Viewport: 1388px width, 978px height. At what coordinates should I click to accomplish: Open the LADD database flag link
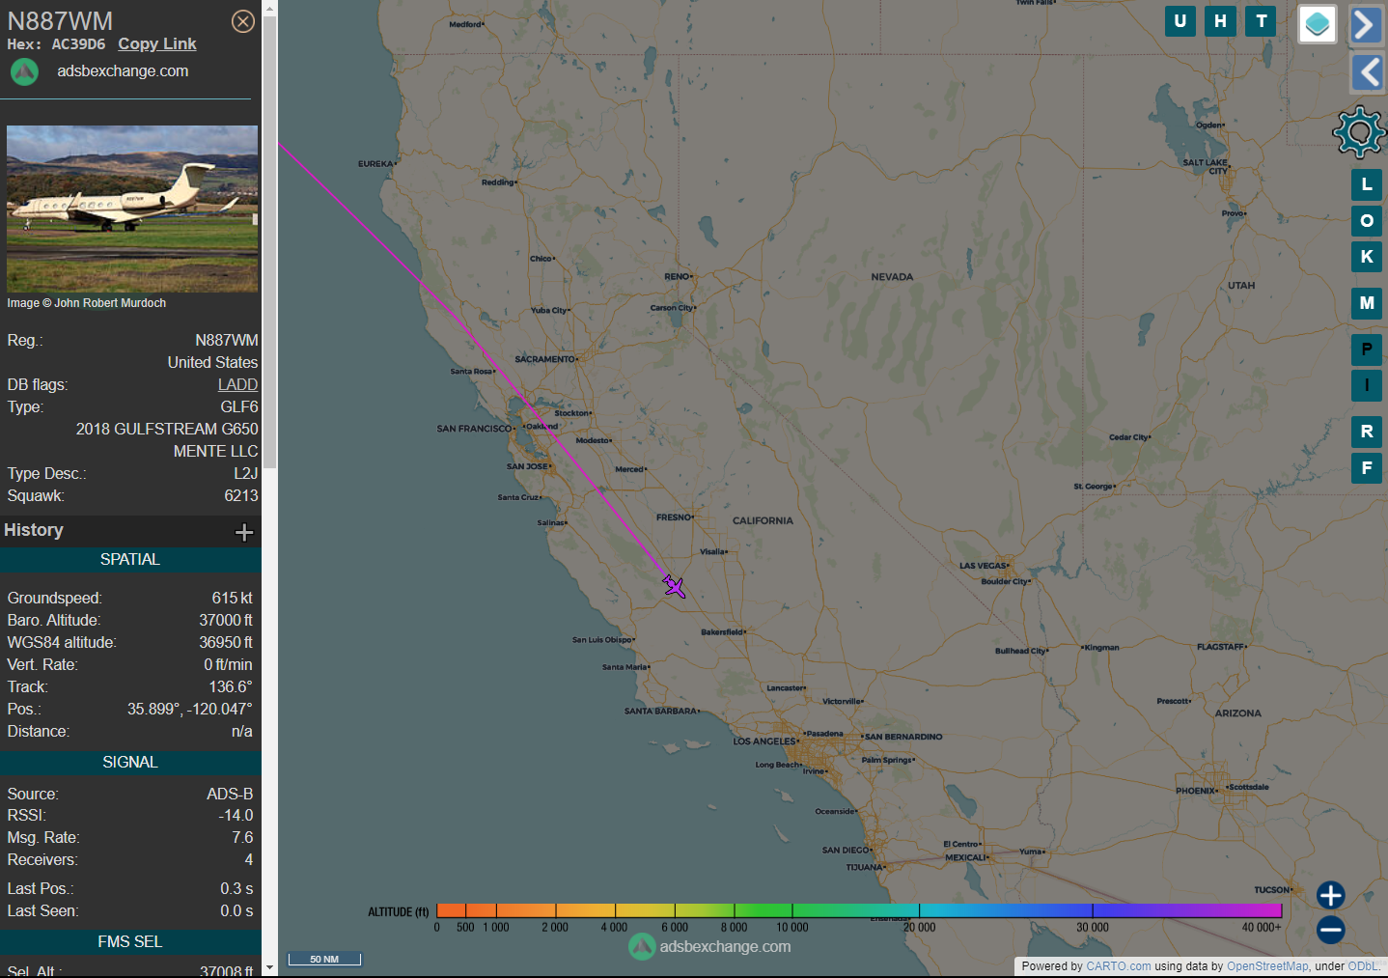pyautogui.click(x=237, y=384)
